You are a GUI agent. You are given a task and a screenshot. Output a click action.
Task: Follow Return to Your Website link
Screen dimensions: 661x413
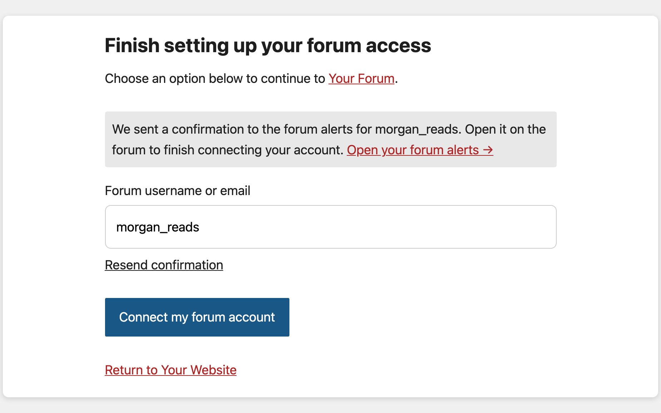(170, 370)
